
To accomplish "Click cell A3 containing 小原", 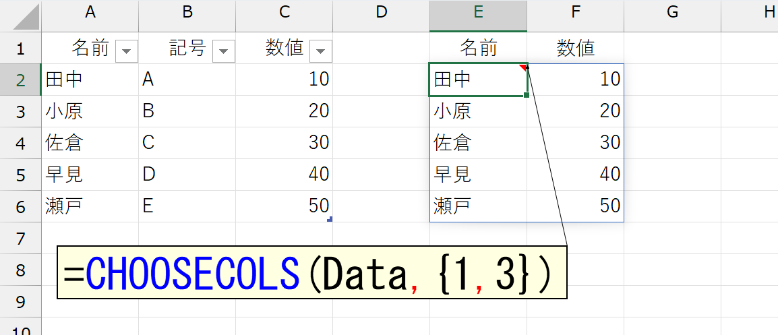I will click(x=90, y=111).
